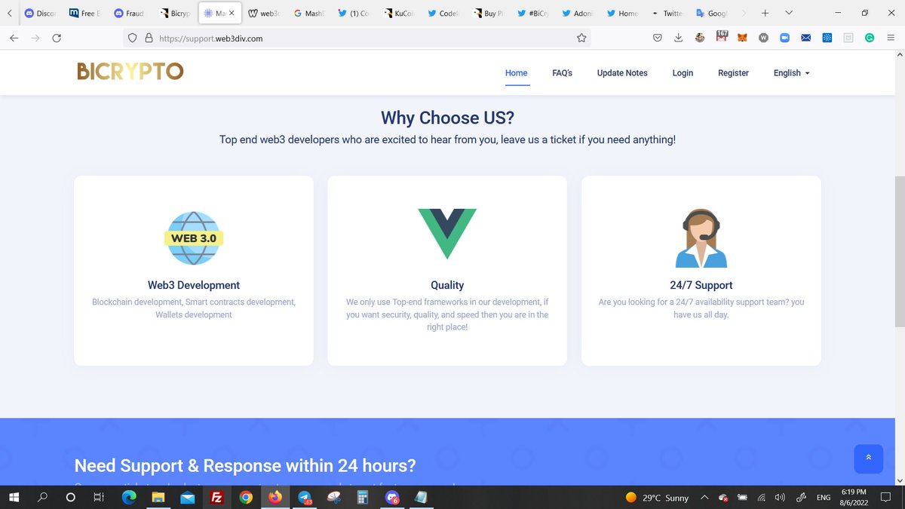
Task: Click the Login link
Action: pos(683,73)
